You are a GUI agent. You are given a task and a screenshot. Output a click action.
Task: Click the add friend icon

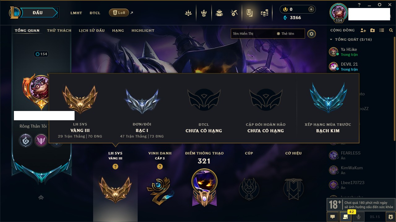tap(363, 31)
